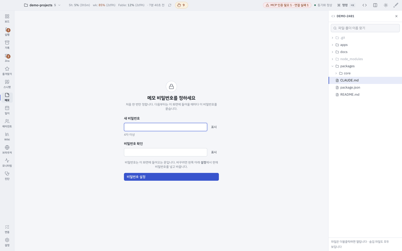Open the 기록 archive section

click(7, 45)
